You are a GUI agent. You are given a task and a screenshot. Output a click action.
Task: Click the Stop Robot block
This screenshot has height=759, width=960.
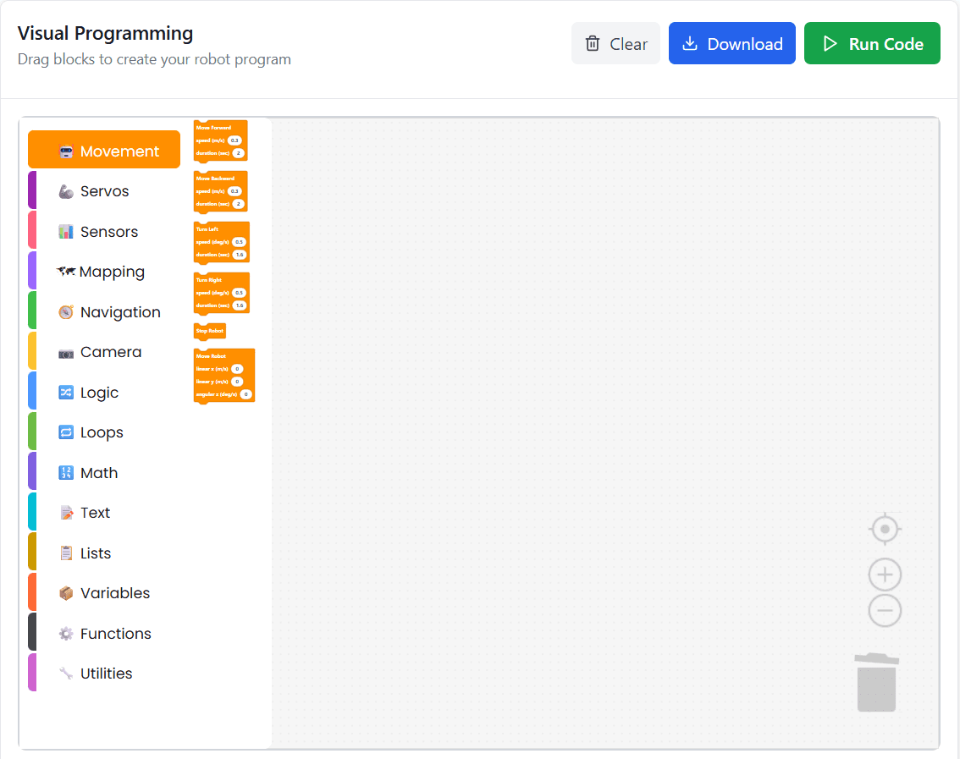click(x=210, y=331)
